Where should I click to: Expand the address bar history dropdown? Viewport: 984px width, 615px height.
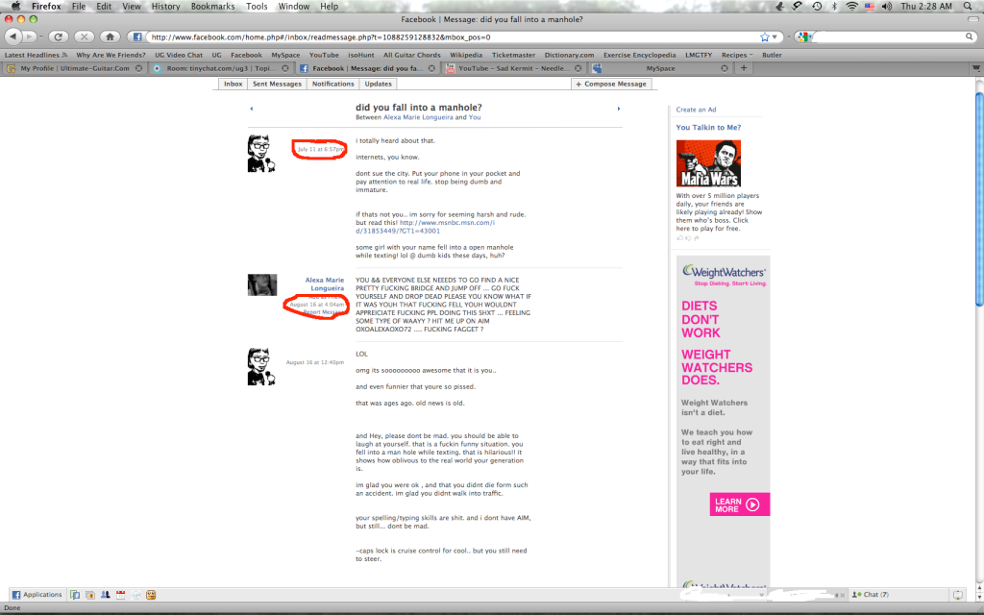[x=775, y=37]
